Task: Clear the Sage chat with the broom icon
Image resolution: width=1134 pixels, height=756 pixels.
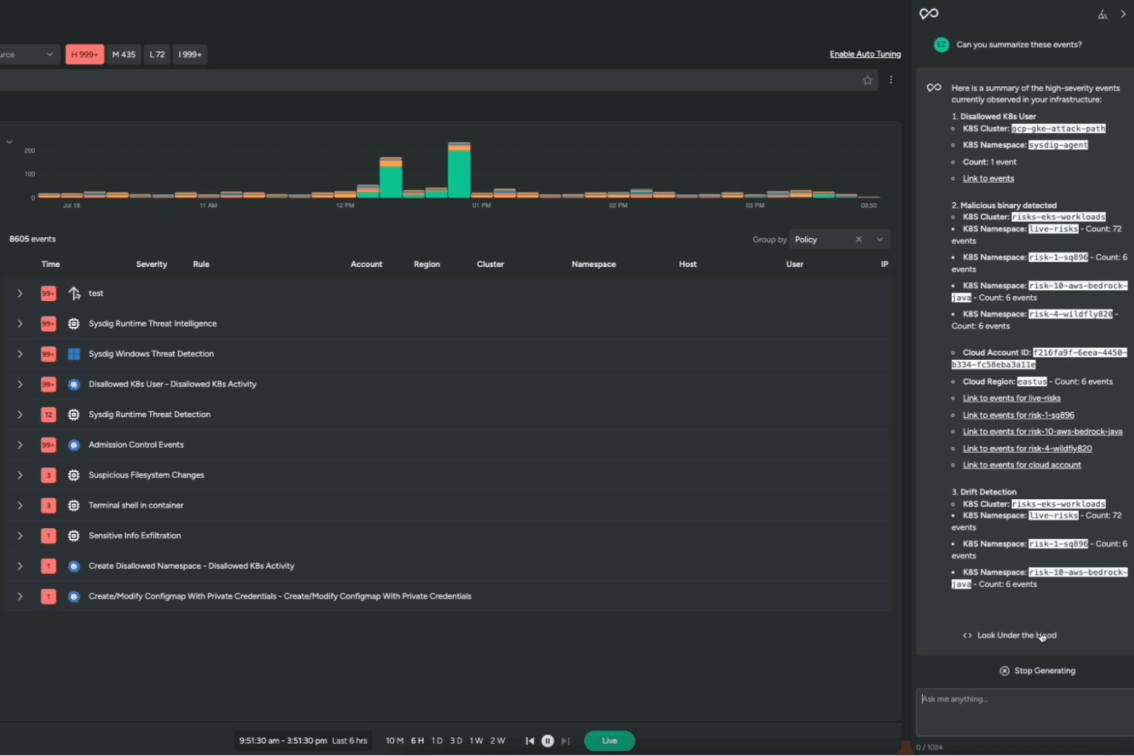Action: [x=1103, y=15]
